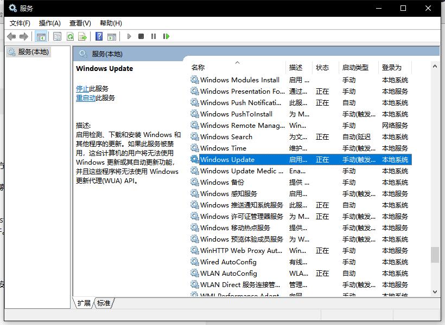
Task: Sort by the 启动类型 column header
Action: click(x=358, y=67)
